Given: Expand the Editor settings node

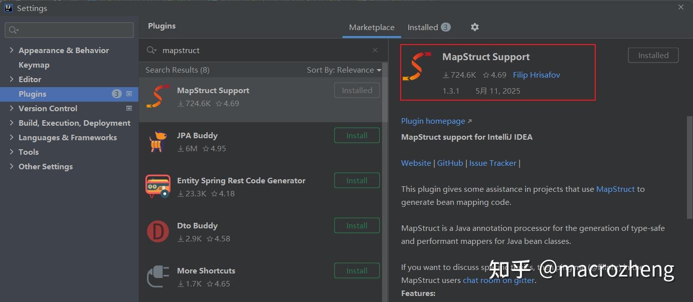Looking at the screenshot, I should [12, 79].
